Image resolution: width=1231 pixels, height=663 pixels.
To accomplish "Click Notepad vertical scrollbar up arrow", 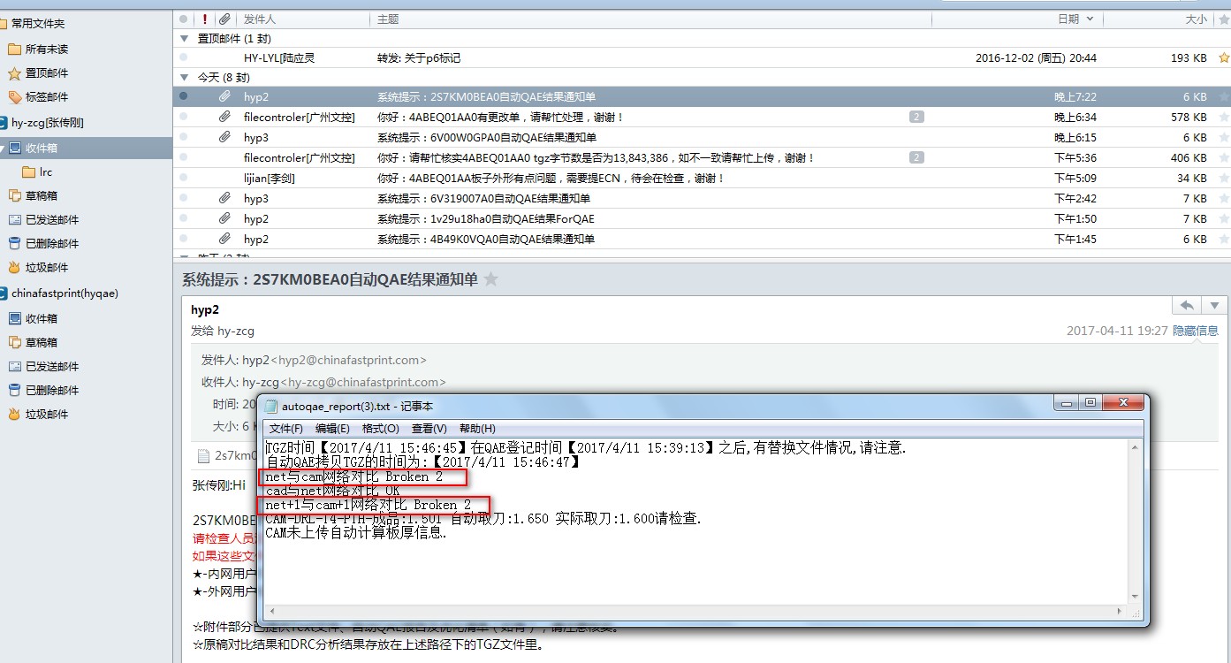I will tap(1135, 446).
